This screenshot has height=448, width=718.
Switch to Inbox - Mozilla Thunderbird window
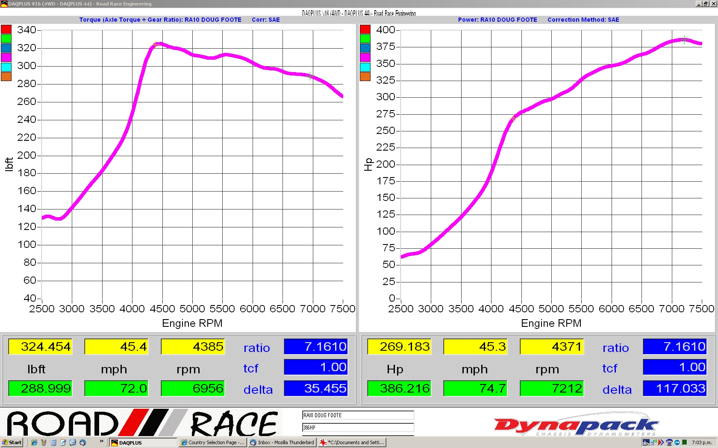click(x=282, y=442)
